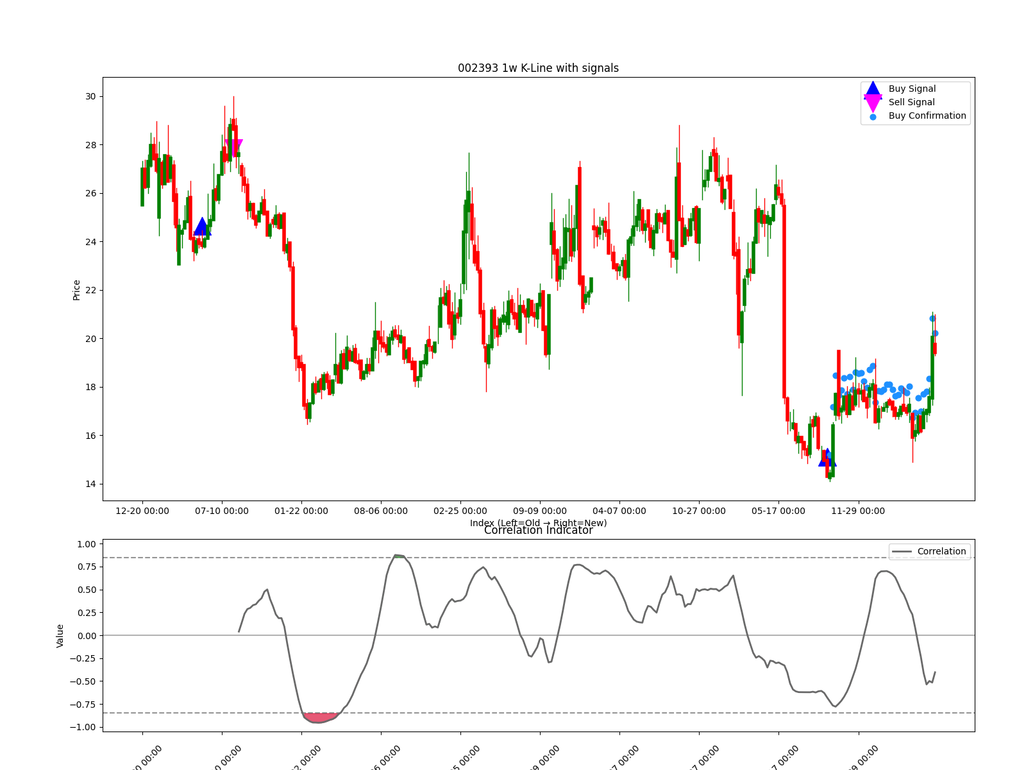
Task: Click the x-axis tick label '12-20 00:00'
Action: click(x=142, y=511)
